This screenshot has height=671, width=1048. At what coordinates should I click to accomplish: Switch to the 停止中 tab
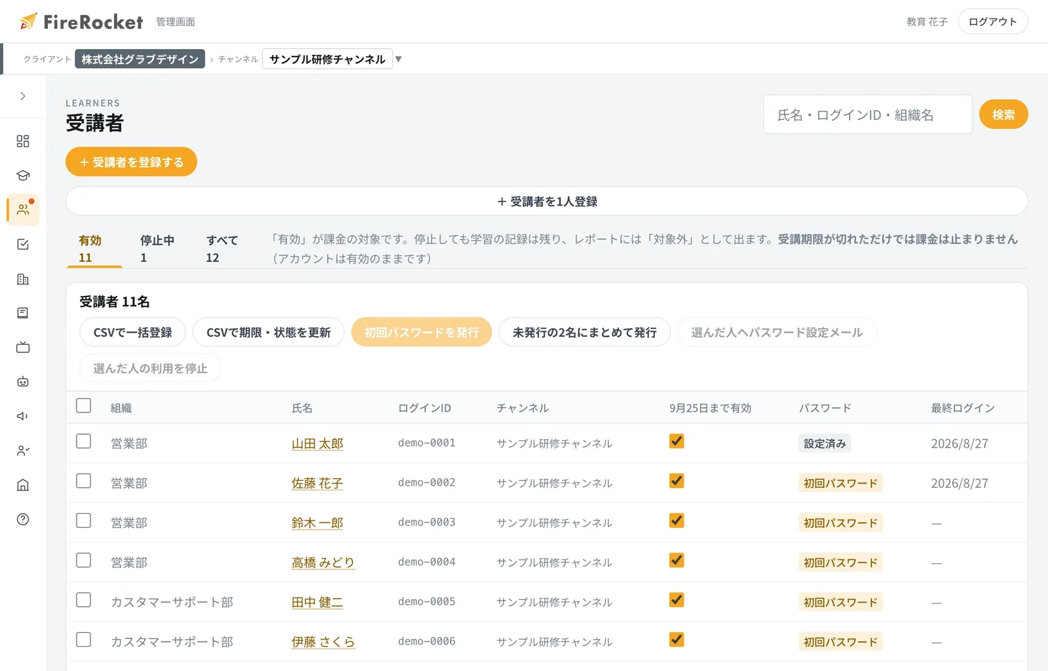tap(157, 249)
